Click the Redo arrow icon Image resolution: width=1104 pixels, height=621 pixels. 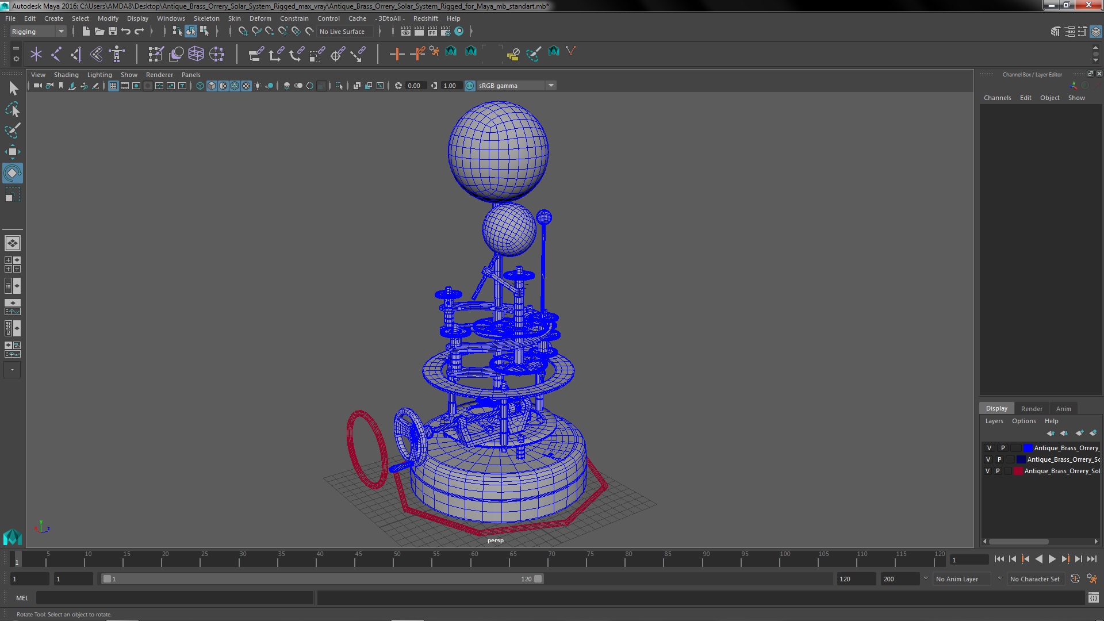click(139, 32)
